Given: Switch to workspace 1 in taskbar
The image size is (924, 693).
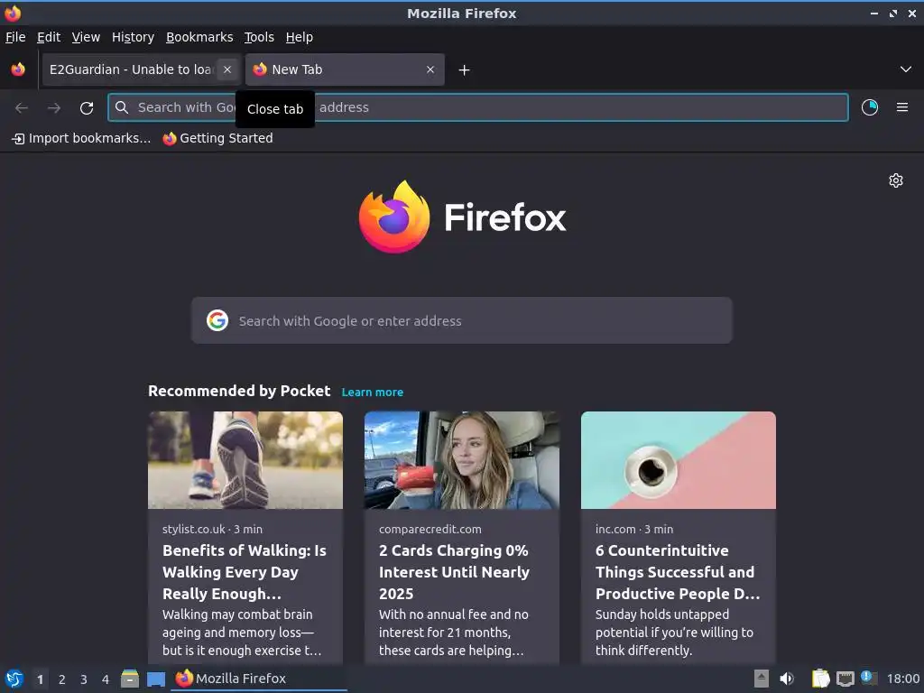Looking at the screenshot, I should (40, 679).
